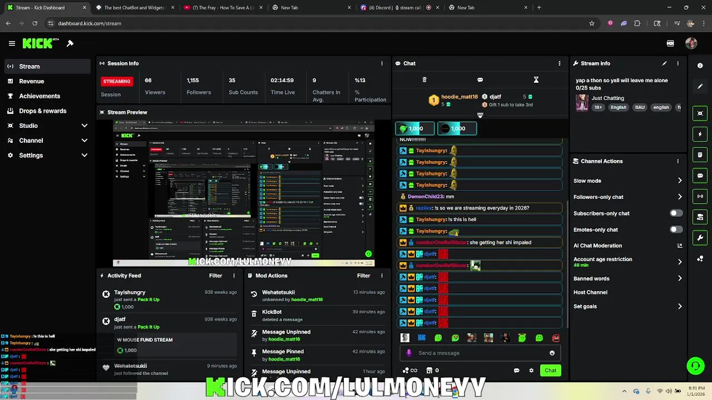Click the lightning bolt icon in right rail
Screen dimensions: 712x400
coord(700,134)
